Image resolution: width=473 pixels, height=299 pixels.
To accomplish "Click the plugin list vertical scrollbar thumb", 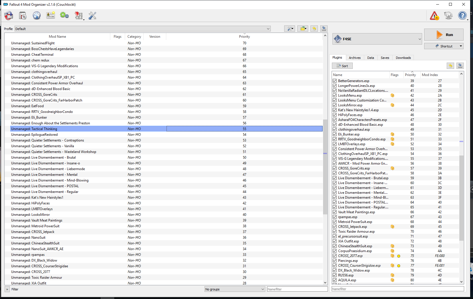I will (461, 198).
